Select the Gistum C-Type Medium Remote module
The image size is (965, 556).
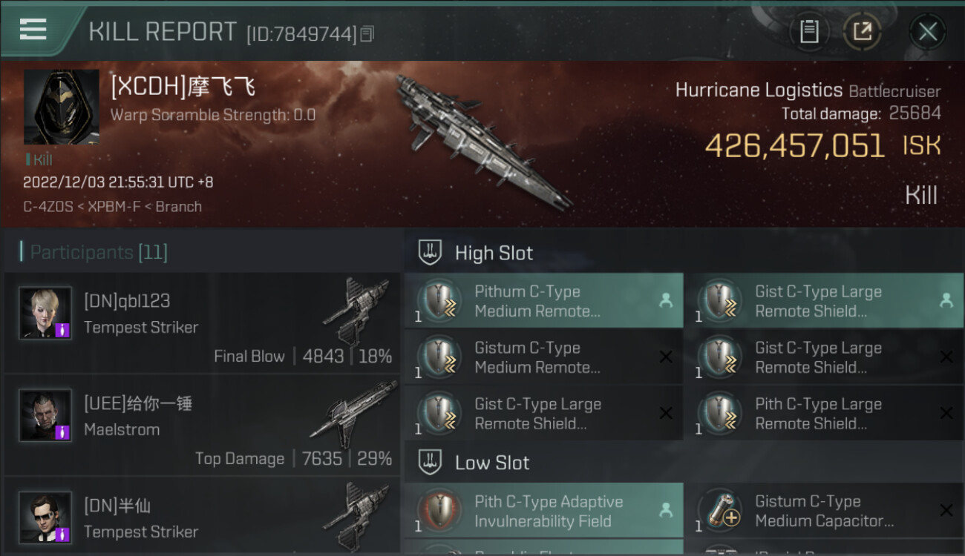pos(543,357)
